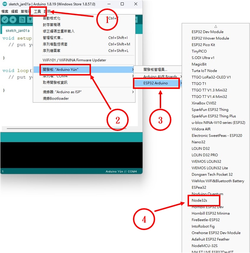The height and width of the screenshot is (253, 250).
Task: Click the Upload arrow toolbar icon
Action: 13,20
